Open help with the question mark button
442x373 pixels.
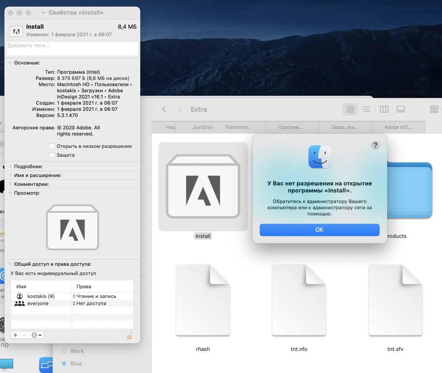coord(375,145)
